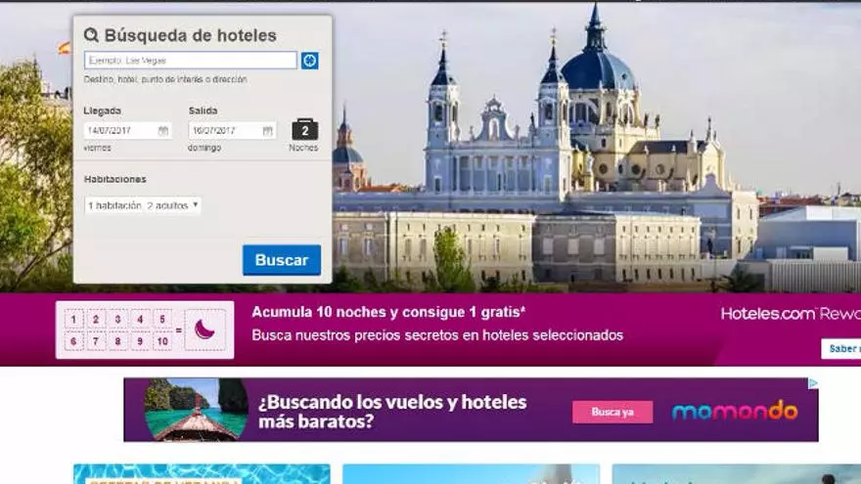Open the calendar icon in Salida field

[267, 130]
